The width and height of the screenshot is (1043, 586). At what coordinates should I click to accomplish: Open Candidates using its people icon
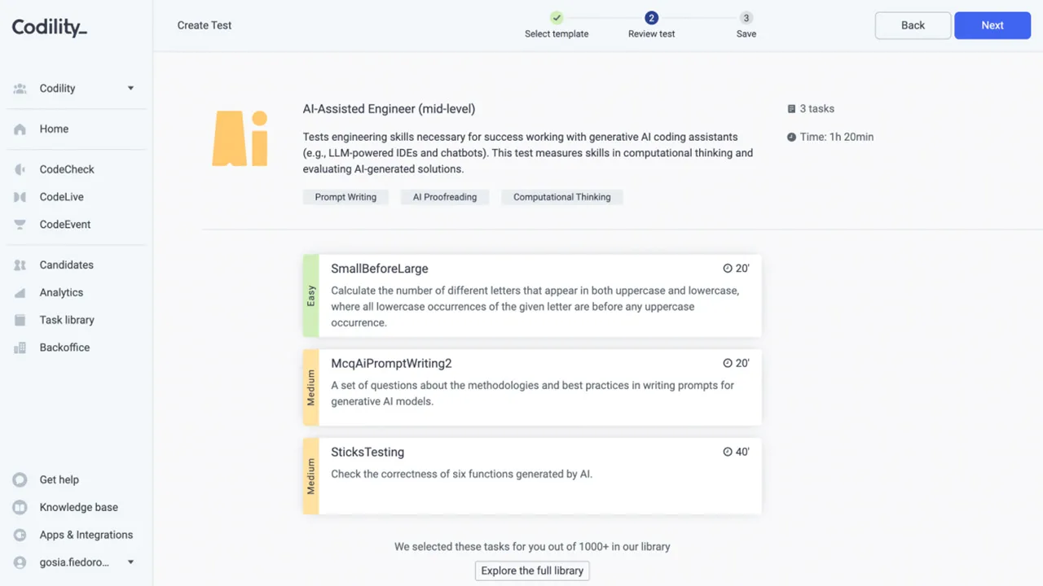20,265
